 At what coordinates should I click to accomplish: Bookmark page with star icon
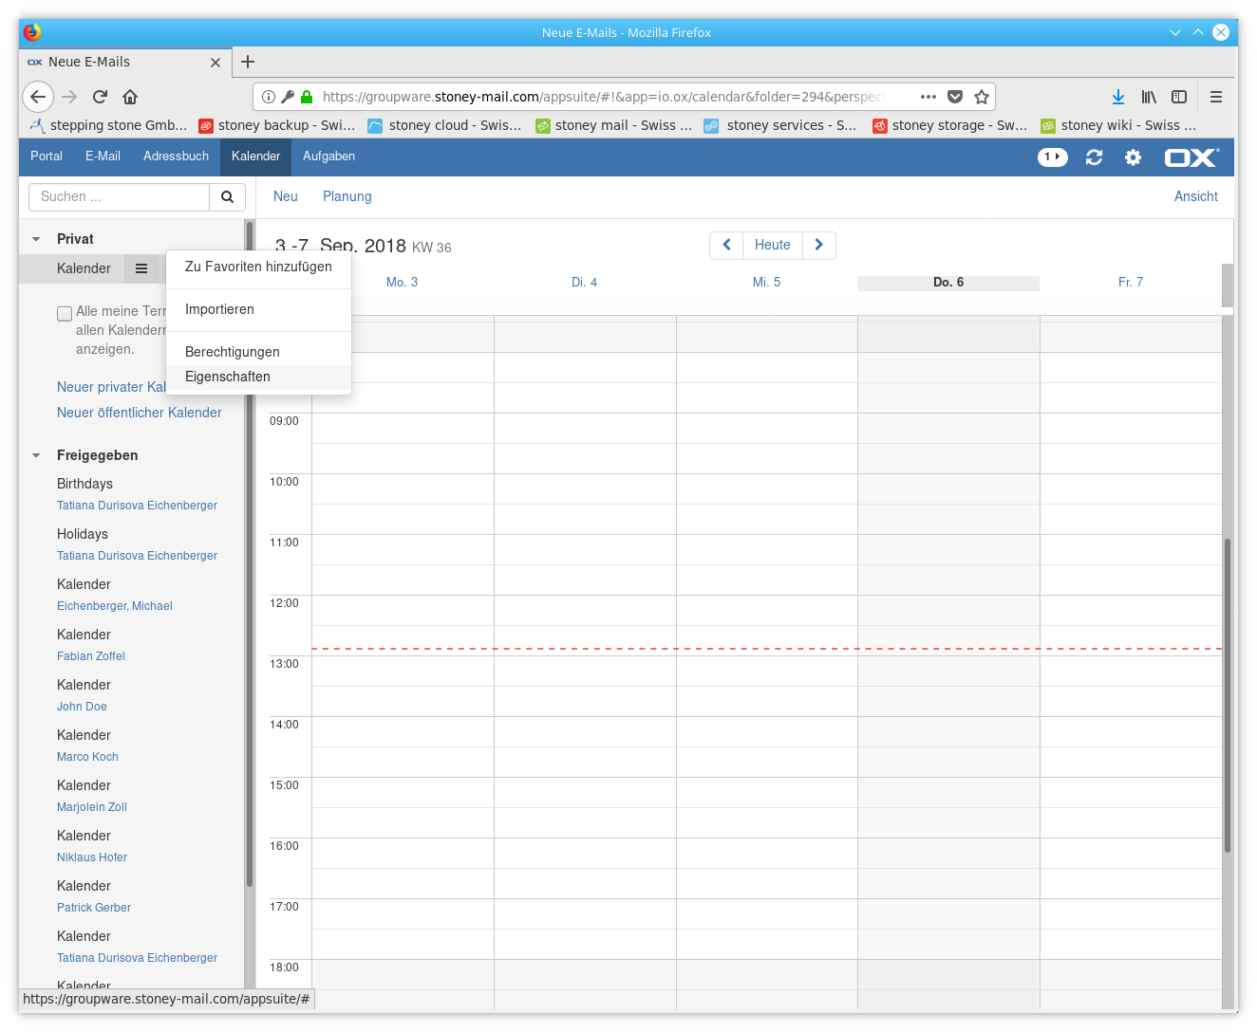click(x=982, y=97)
